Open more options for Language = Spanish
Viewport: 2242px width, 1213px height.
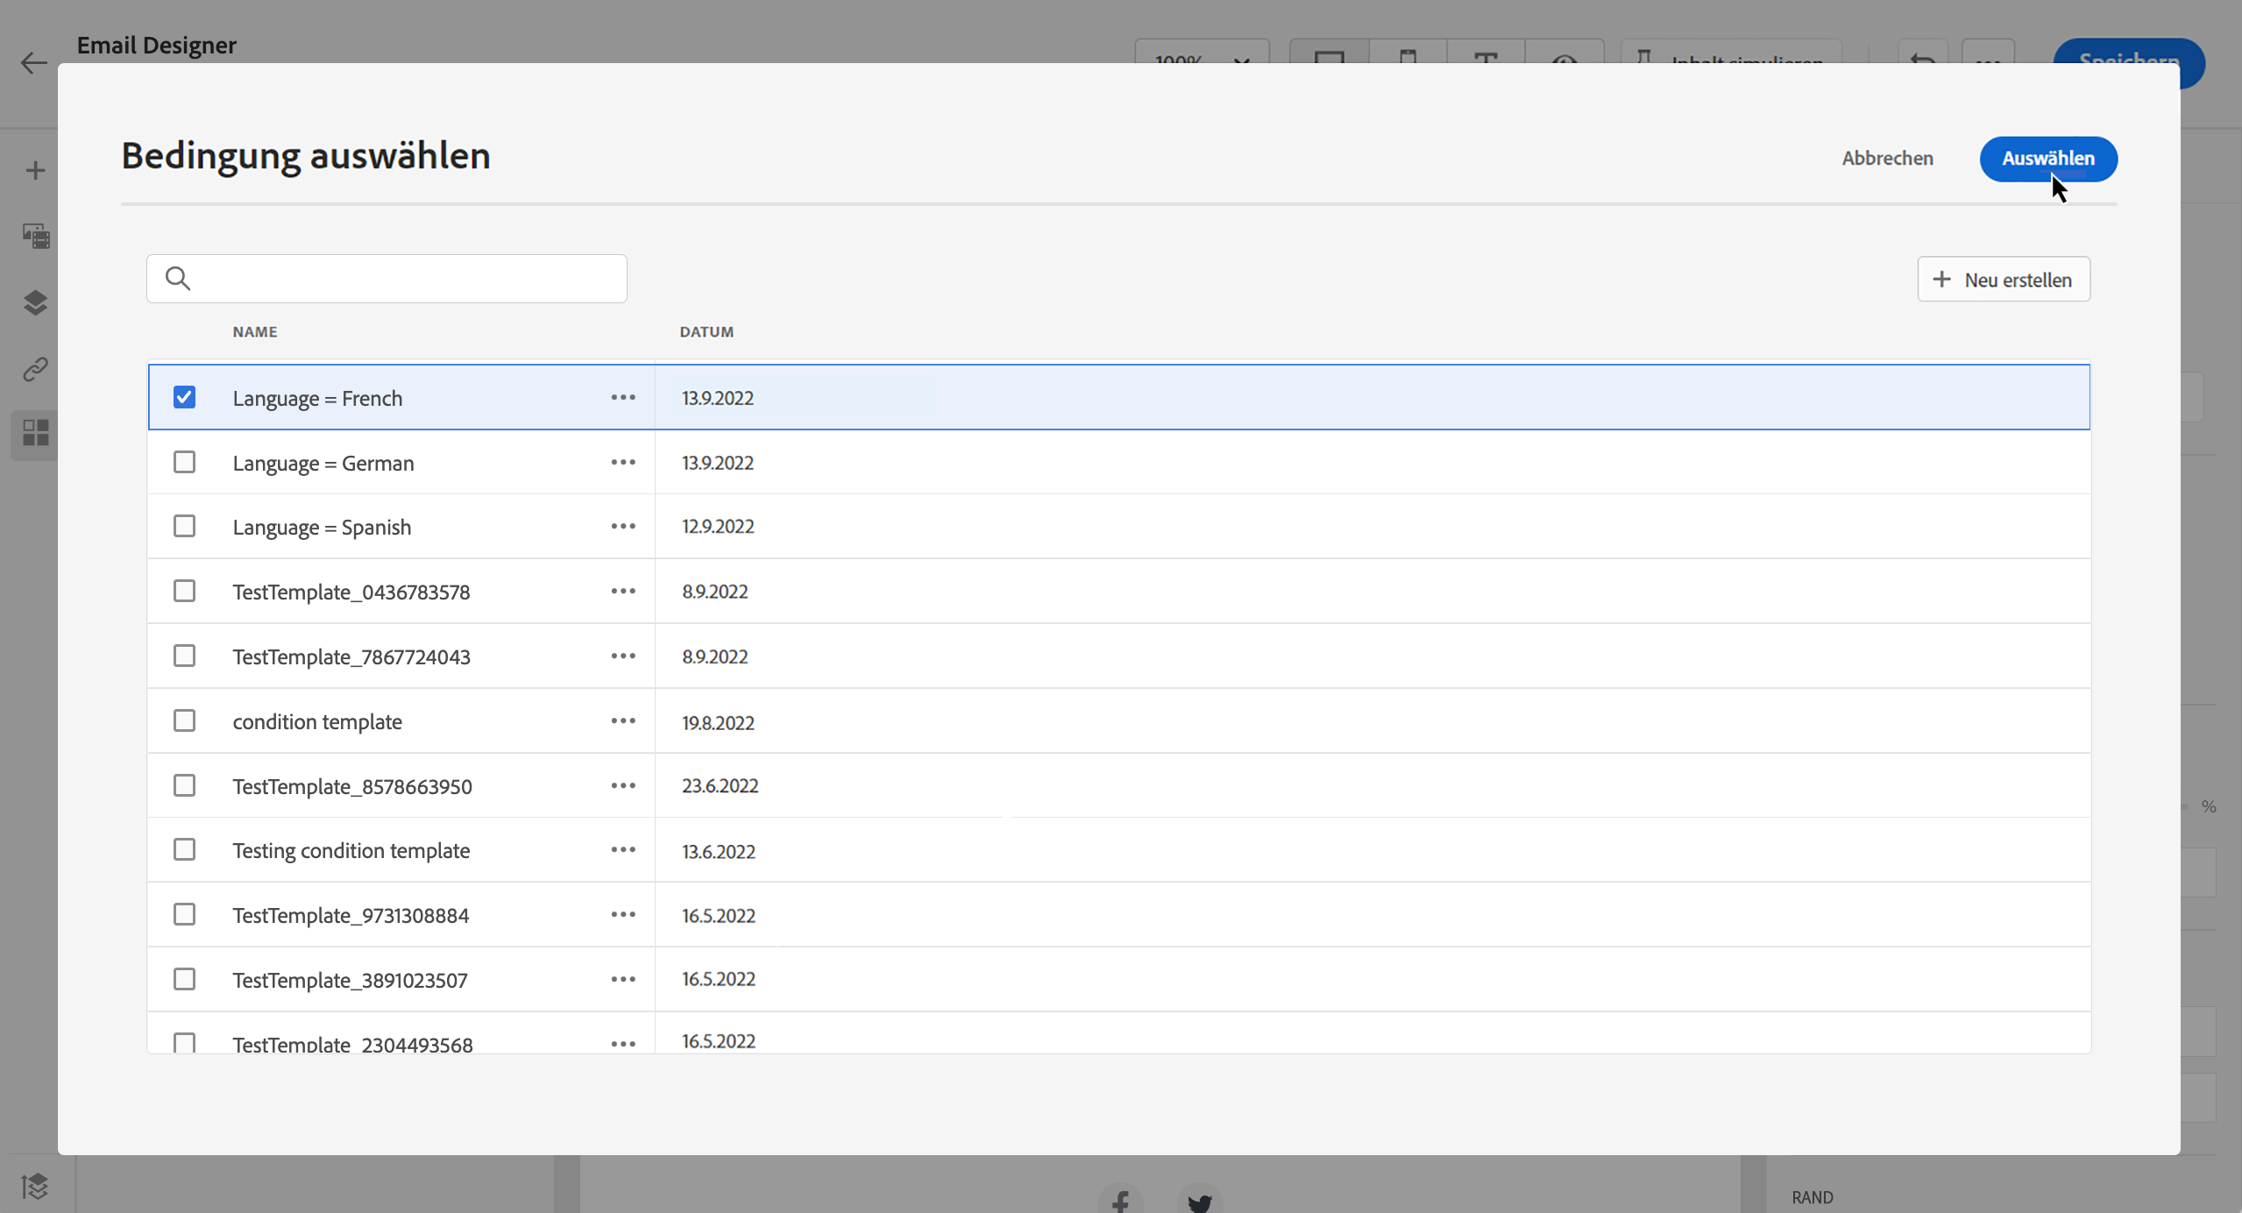point(623,526)
